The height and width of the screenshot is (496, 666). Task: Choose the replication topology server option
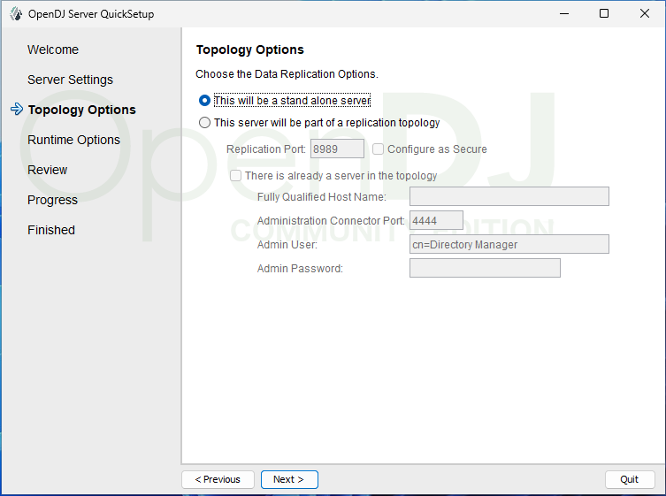pyautogui.click(x=205, y=123)
